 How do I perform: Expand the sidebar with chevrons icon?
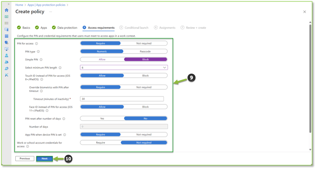[x=8, y=4]
